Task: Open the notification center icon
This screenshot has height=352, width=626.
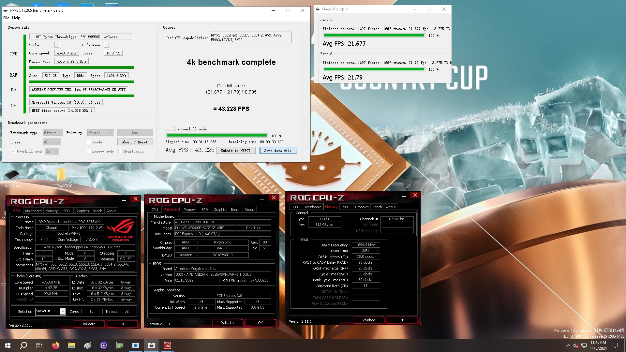Action: (x=615, y=345)
